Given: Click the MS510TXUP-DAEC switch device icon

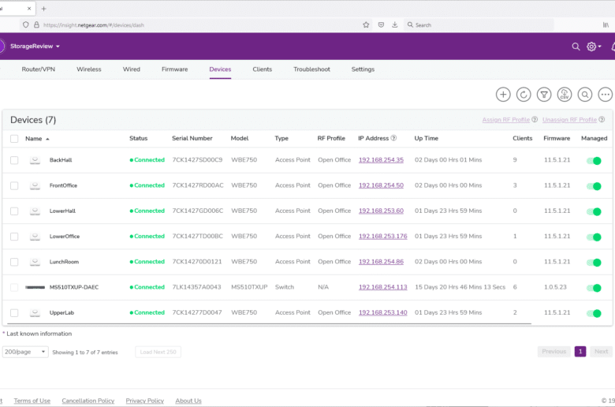Looking at the screenshot, I should click(x=35, y=287).
